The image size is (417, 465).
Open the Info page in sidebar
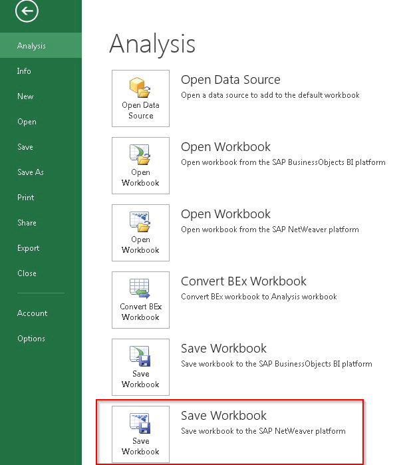pyautogui.click(x=24, y=71)
